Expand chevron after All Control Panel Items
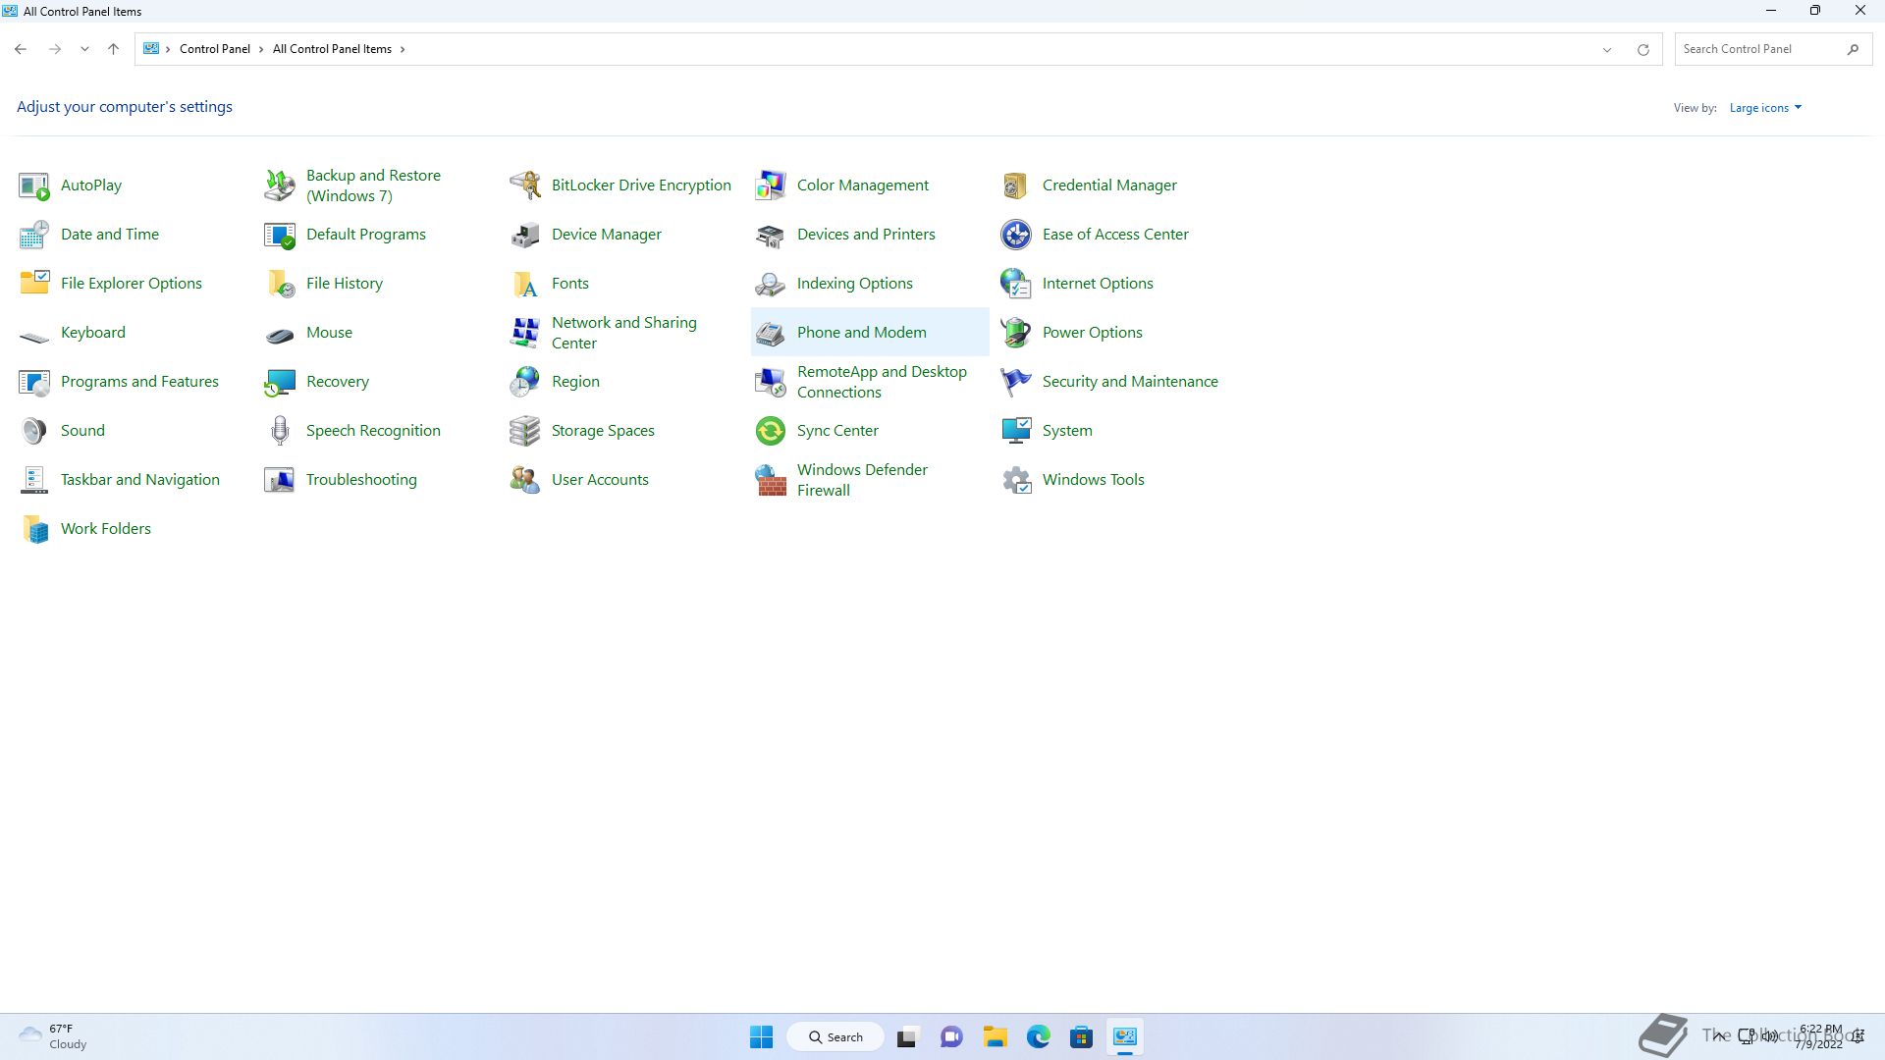 click(x=403, y=49)
